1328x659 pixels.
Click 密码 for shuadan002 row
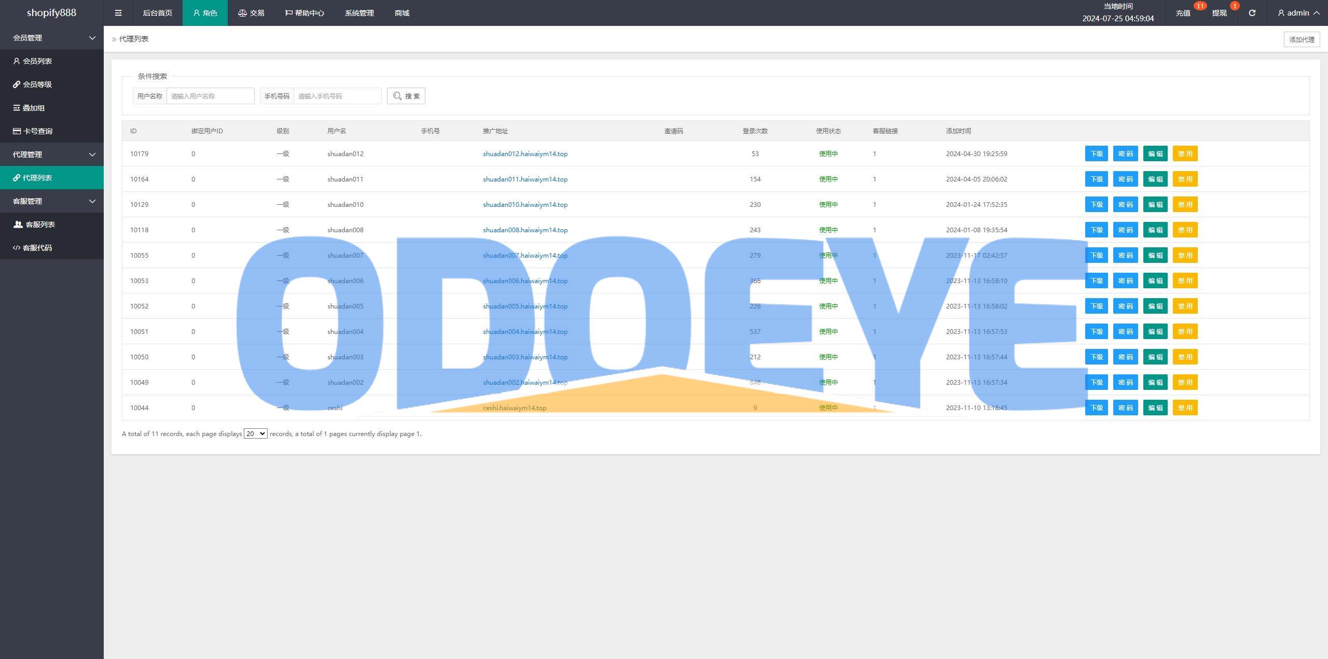point(1125,382)
